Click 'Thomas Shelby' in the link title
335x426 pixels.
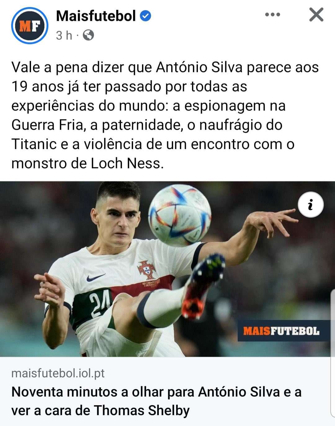[x=142, y=410]
